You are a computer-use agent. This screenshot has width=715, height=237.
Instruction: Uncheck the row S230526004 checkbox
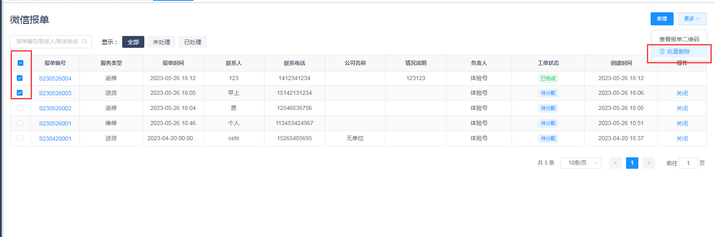[20, 78]
